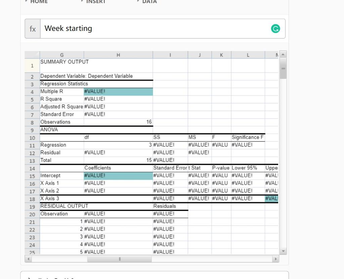Click the horizontal scrollbar left arrow
Viewport: 344px width, 279px height.
(28, 259)
